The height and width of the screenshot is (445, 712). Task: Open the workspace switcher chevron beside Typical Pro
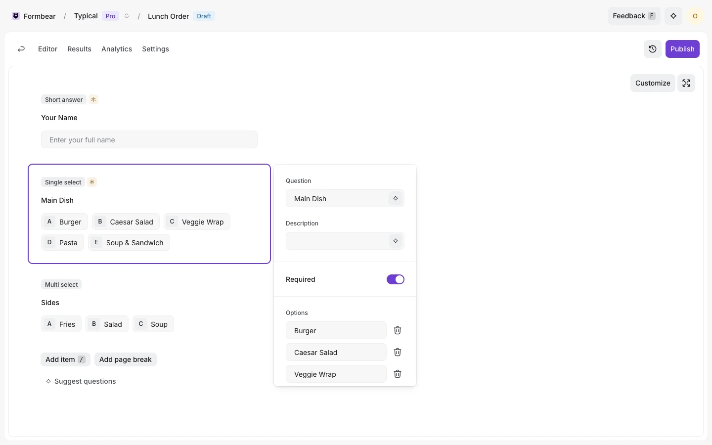[x=127, y=16]
